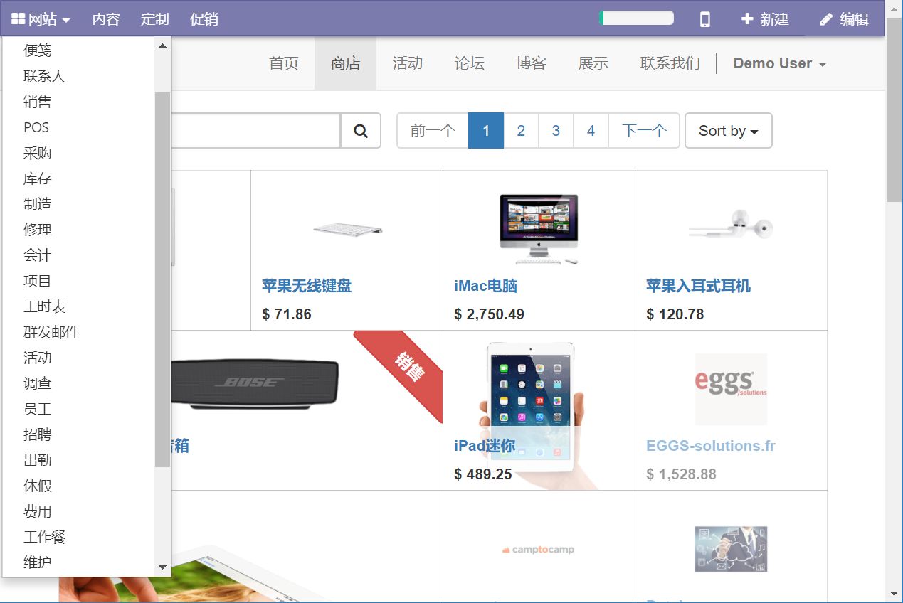Viewport: 903px width, 603px height.
Task: Open the 联系我们 nav link
Action: click(670, 63)
